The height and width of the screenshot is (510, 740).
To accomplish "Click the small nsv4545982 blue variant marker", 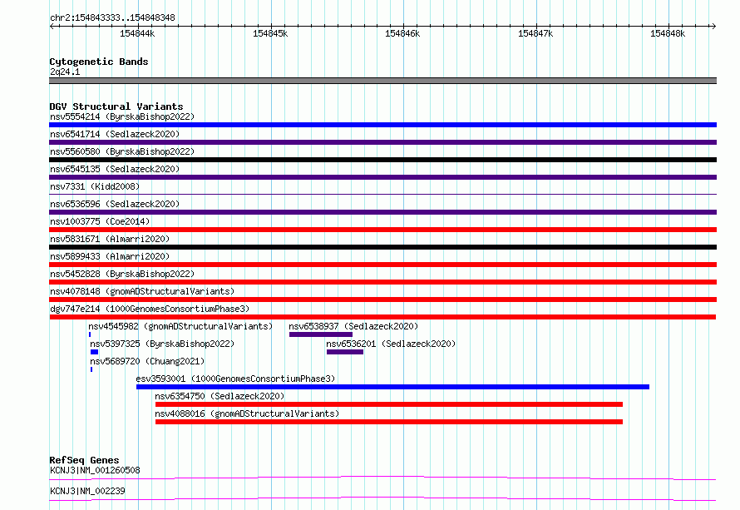I will click(90, 334).
